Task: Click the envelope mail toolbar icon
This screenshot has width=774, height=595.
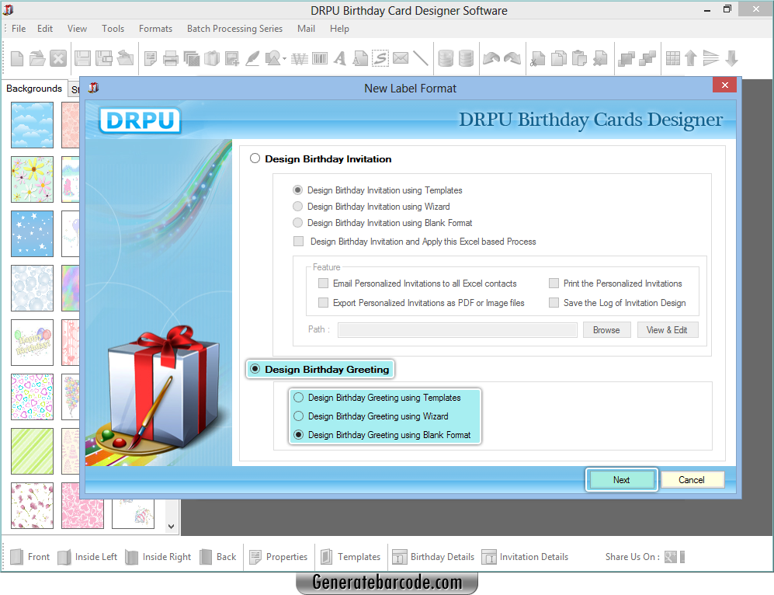Action: point(401,58)
